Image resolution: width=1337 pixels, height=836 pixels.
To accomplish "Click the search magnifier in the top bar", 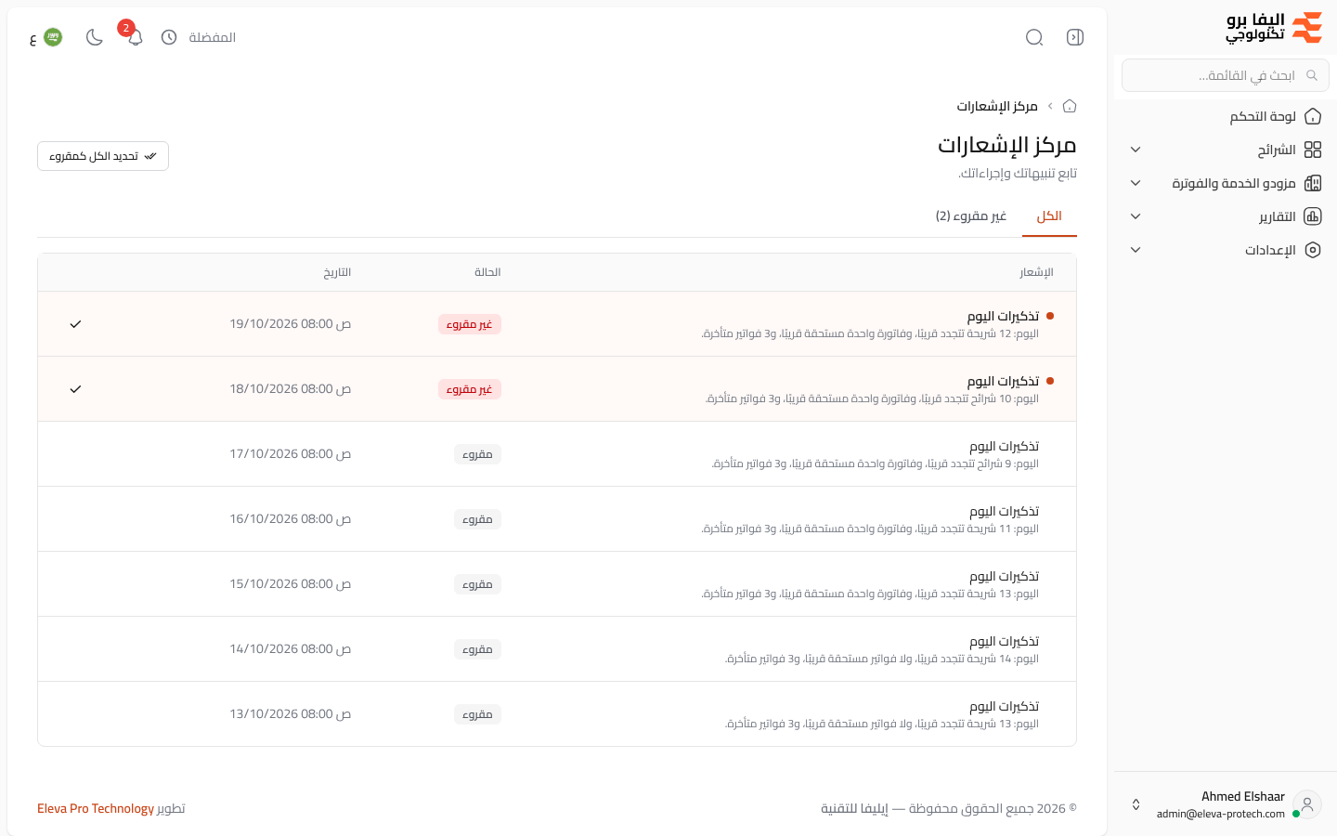I will pos(1034,37).
